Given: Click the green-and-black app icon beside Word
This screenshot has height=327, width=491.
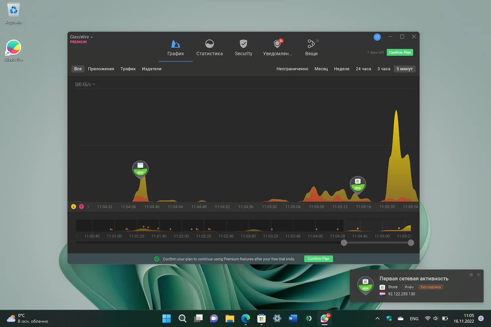Looking at the screenshot, I should tap(309, 318).
